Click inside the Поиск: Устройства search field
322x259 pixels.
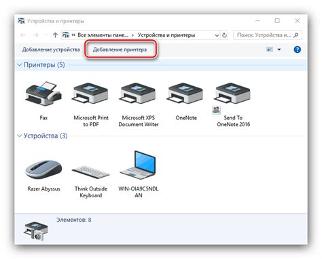click(x=264, y=35)
